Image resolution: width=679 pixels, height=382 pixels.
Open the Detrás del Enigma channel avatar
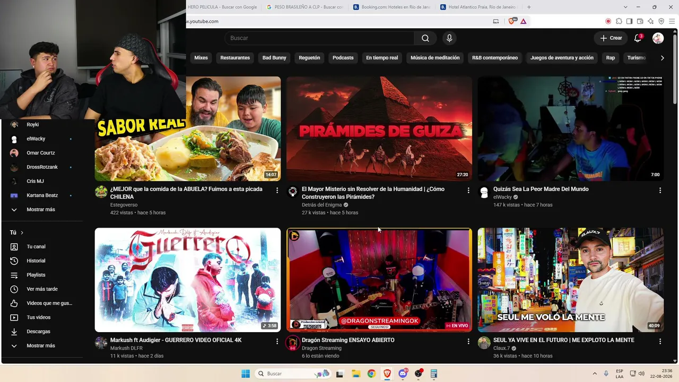click(292, 192)
